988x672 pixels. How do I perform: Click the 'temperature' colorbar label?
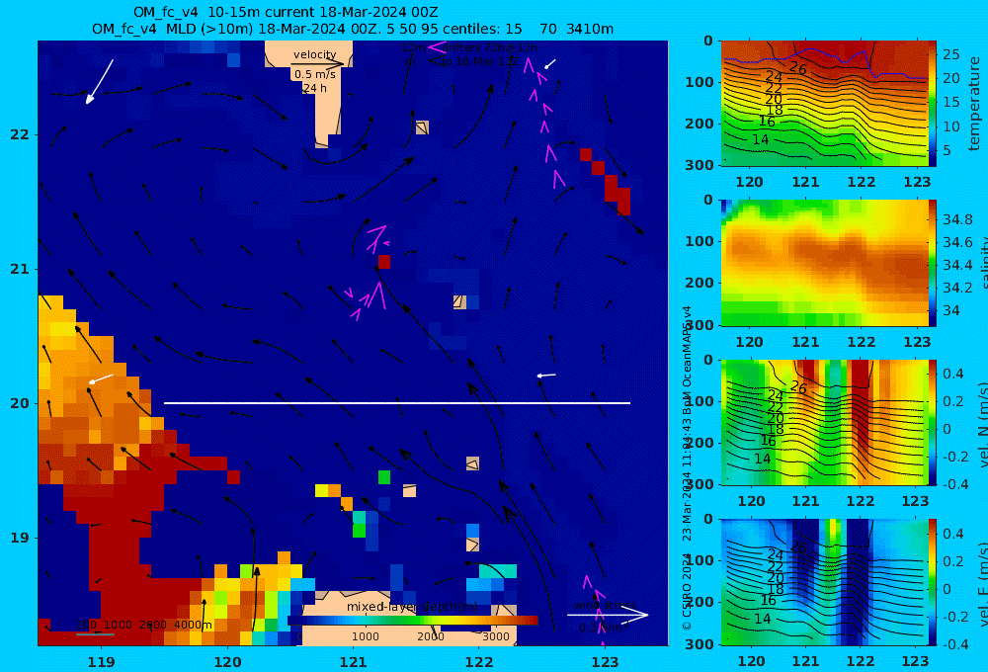pos(975,104)
